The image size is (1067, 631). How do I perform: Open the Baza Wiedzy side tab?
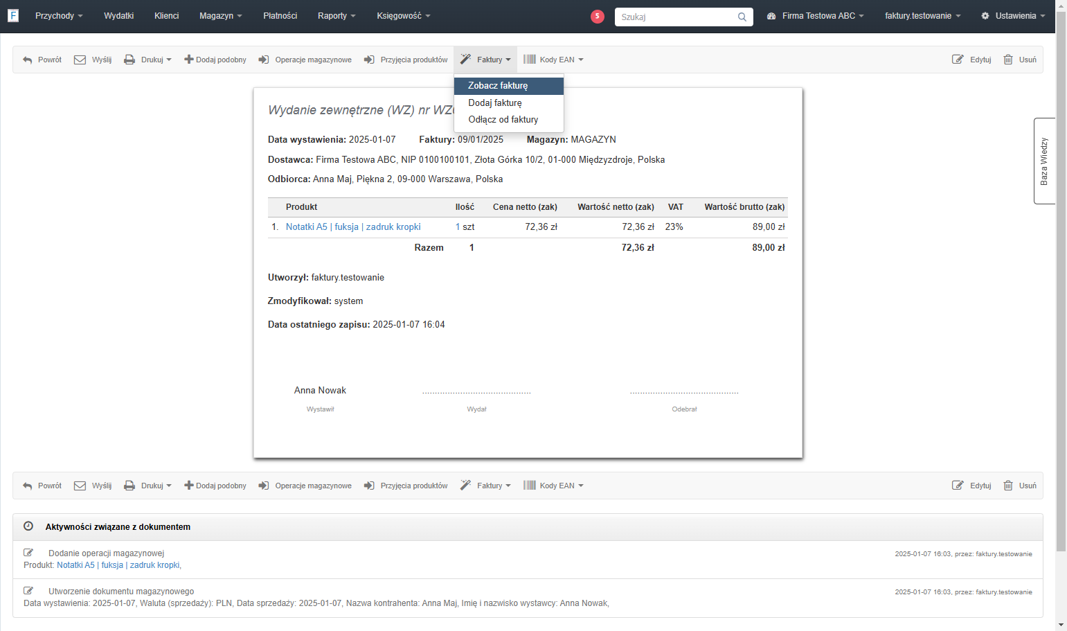(1044, 161)
